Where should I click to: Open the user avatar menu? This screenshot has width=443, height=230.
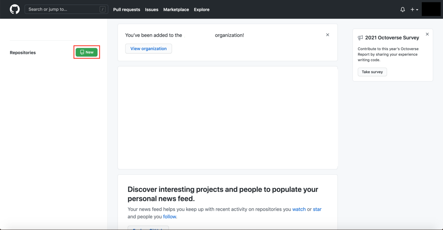[431, 9]
